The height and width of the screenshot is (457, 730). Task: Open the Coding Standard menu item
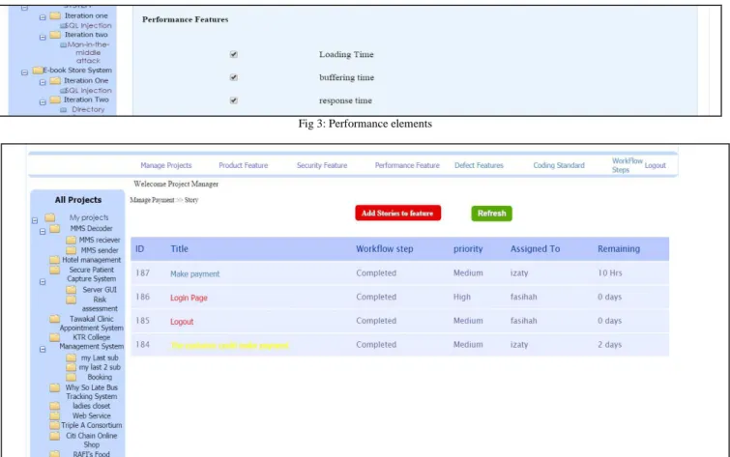click(x=559, y=165)
